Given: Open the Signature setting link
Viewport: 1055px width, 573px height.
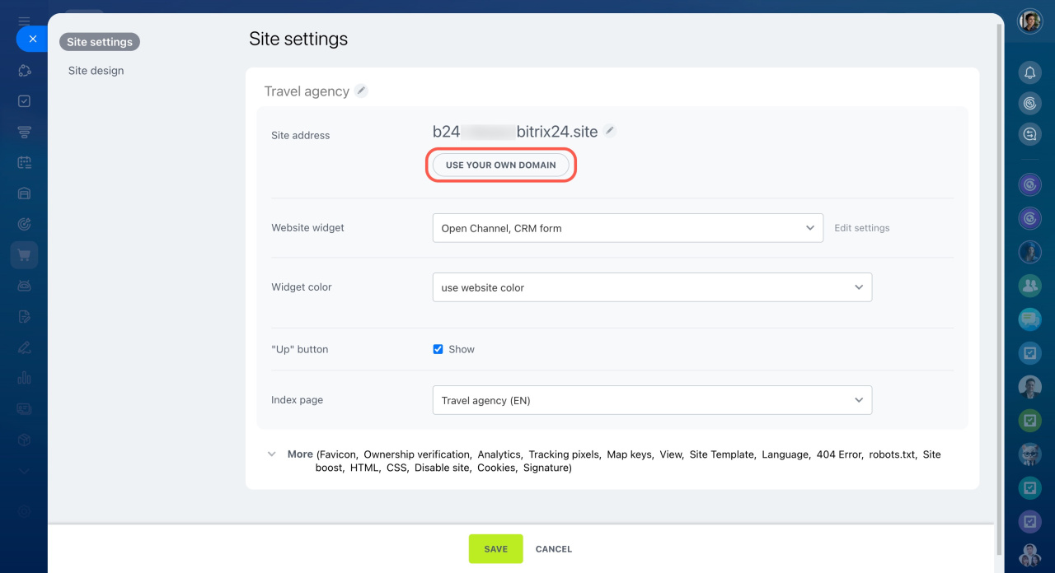Looking at the screenshot, I should pyautogui.click(x=547, y=468).
